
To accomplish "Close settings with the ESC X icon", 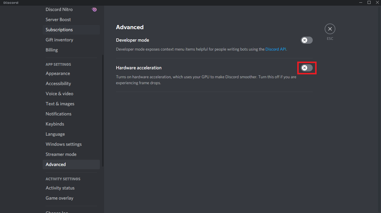I will (330, 29).
